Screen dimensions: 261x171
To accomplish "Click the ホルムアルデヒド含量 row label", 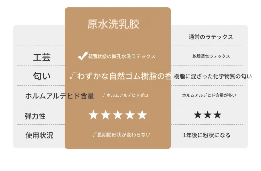I will point(60,96).
